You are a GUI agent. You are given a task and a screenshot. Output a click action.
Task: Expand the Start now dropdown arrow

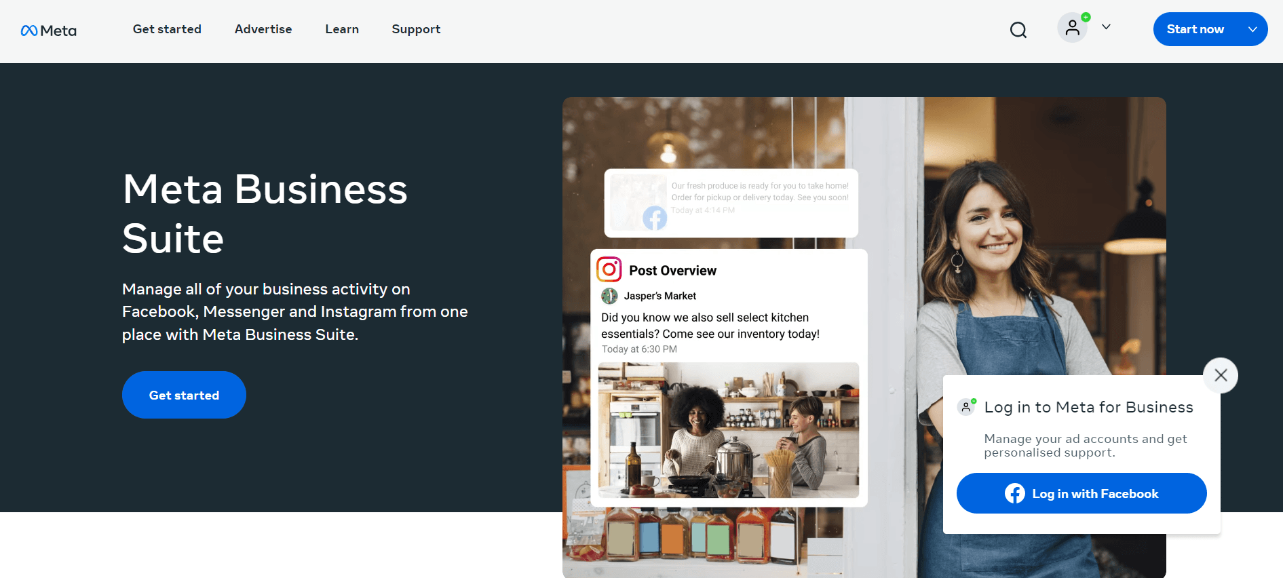pyautogui.click(x=1252, y=29)
